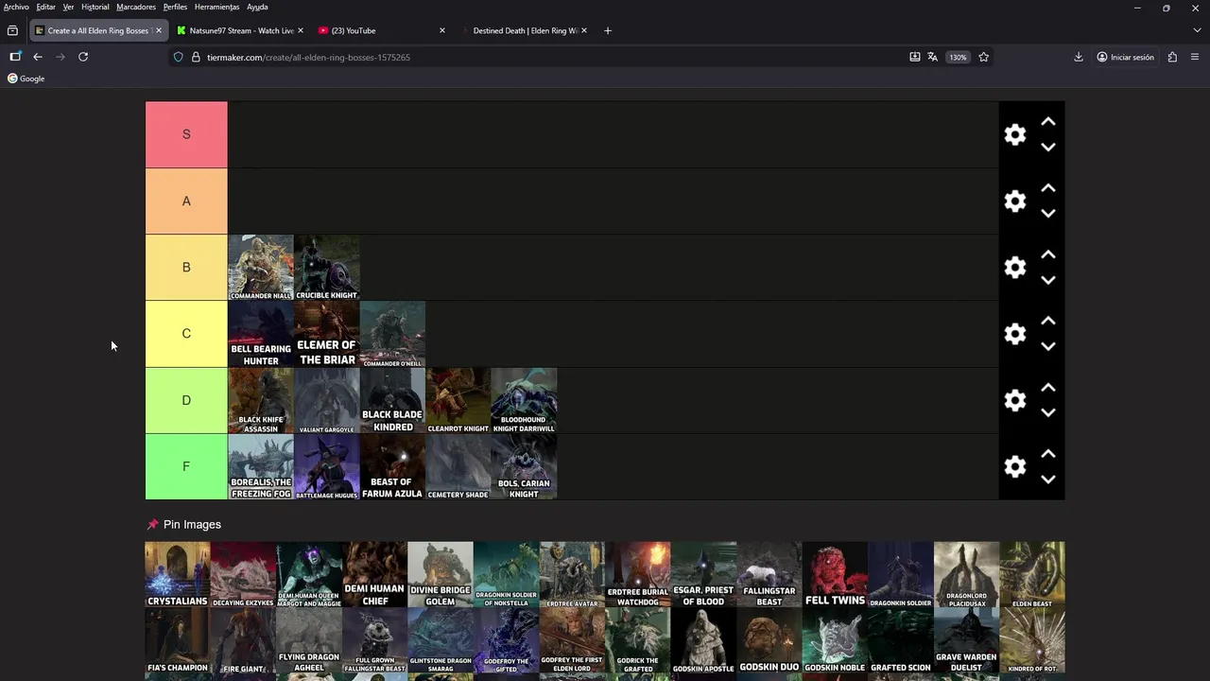Image resolution: width=1210 pixels, height=681 pixels.
Task: Select Fallingstar Beast image in the pool
Action: click(x=769, y=574)
